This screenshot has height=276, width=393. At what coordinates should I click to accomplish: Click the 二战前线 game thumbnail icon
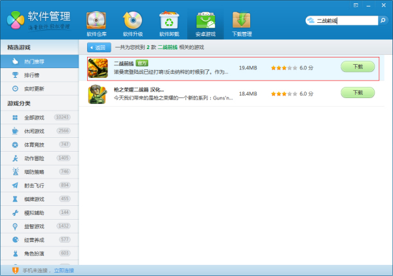coord(98,68)
